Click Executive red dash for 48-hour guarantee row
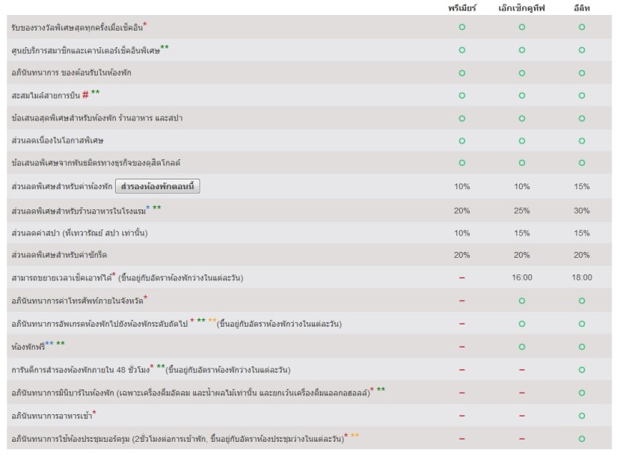 pos(521,369)
